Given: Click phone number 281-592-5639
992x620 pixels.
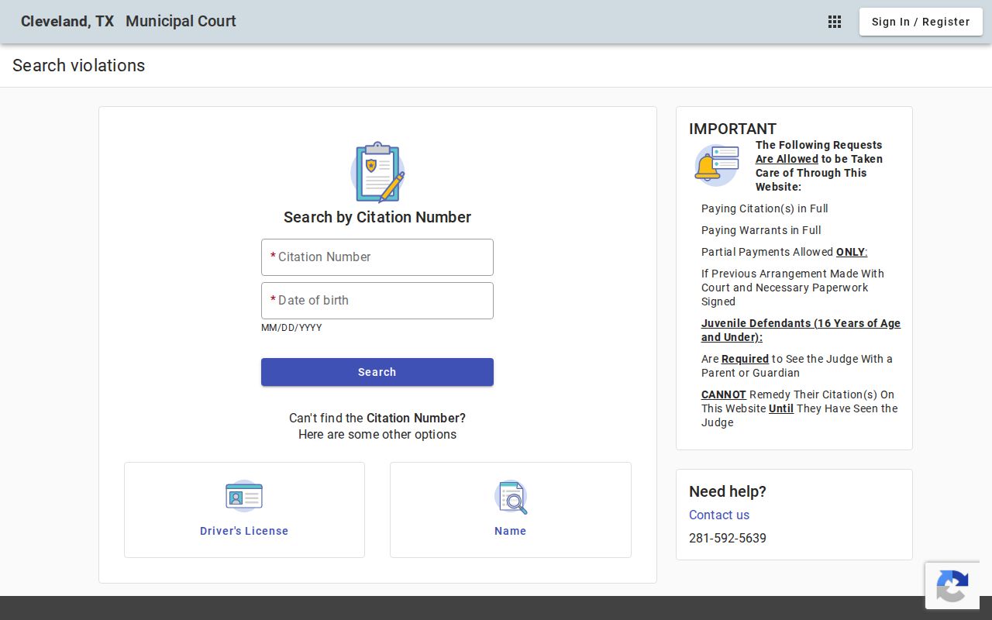Looking at the screenshot, I should pos(728,538).
